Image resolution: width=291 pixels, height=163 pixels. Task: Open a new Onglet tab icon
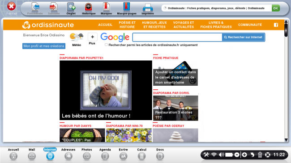click(x=71, y=7)
